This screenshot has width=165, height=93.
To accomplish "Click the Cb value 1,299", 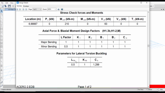I will [96, 65].
